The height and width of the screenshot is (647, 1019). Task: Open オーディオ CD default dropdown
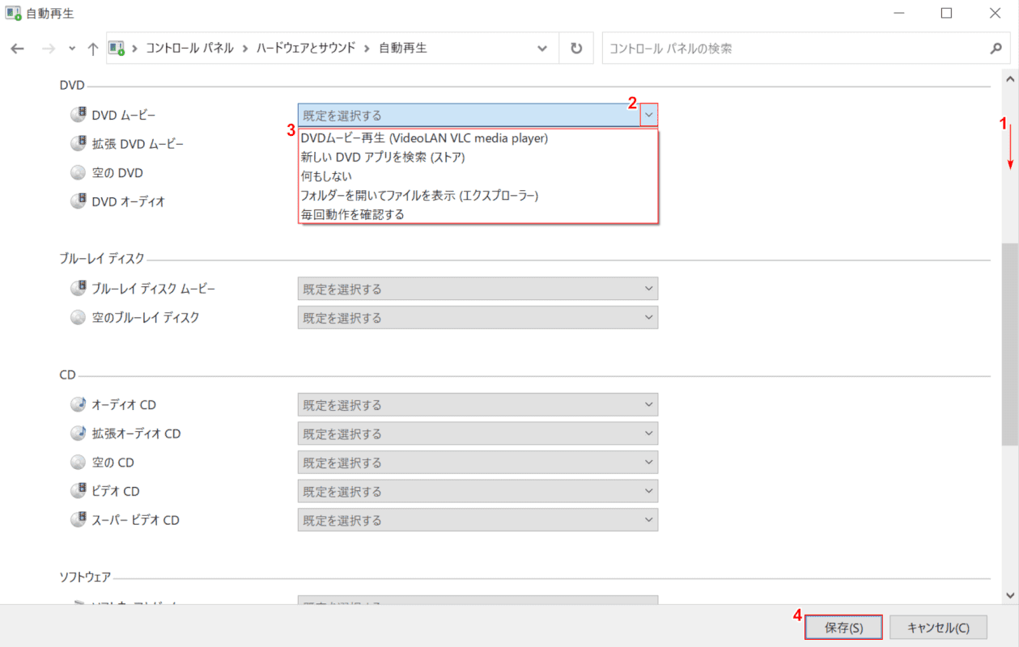(478, 404)
